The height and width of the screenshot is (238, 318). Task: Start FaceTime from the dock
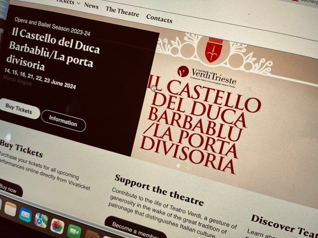(x=74, y=231)
